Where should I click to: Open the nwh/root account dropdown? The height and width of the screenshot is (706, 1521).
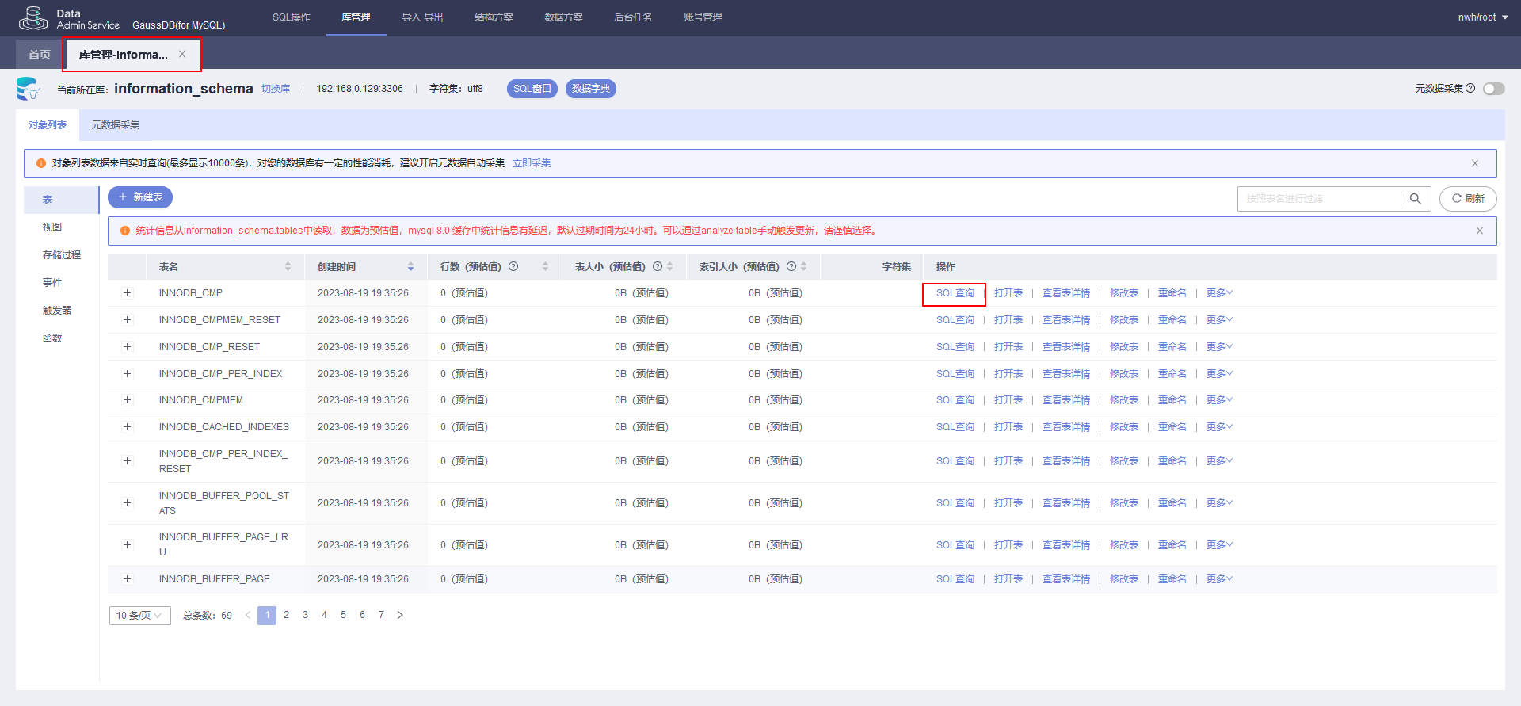[x=1483, y=17]
